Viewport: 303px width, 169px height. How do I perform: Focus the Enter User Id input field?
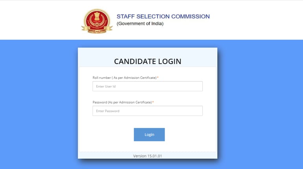(148, 86)
